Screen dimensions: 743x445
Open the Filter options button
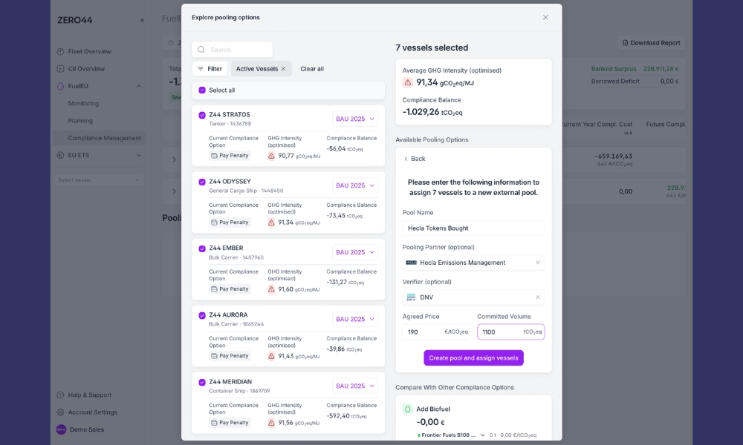210,69
